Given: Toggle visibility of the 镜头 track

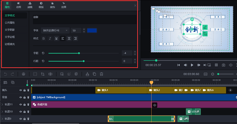Looking at the screenshot, I should (x=21, y=90).
